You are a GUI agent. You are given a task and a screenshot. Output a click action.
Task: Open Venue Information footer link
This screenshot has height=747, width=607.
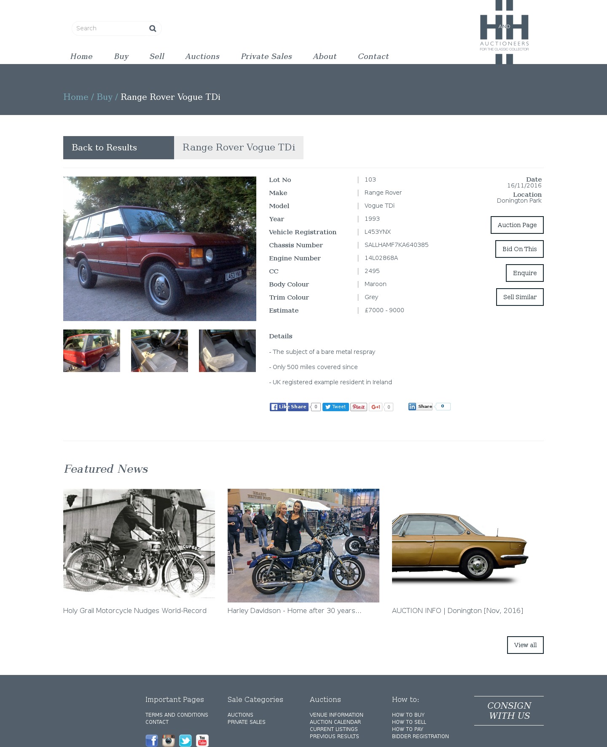(336, 715)
